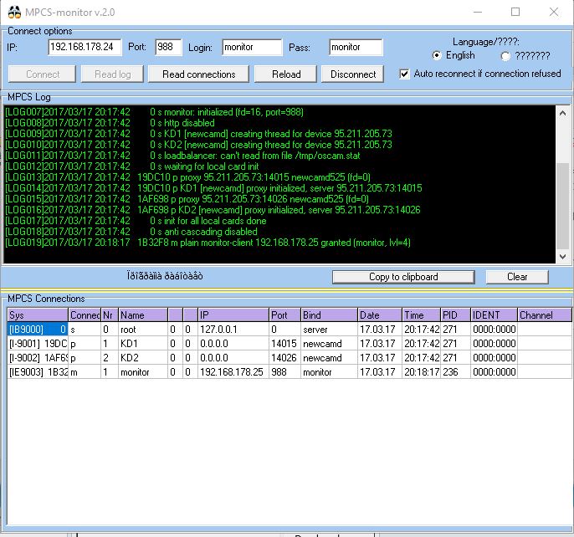
Task: Minimize the MPCS-monitor window
Action: pos(477,12)
